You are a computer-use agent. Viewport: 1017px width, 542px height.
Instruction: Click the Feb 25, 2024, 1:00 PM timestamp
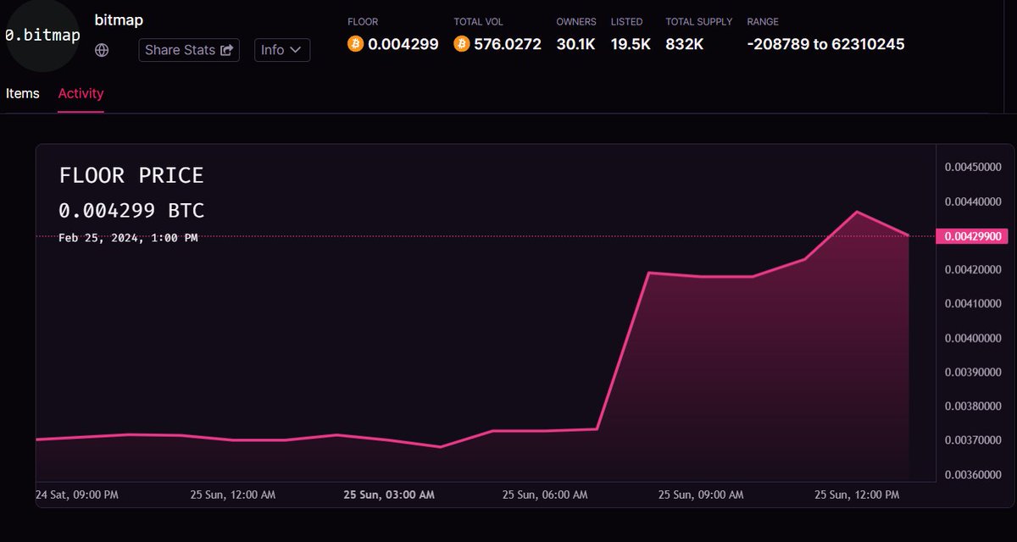coord(128,238)
